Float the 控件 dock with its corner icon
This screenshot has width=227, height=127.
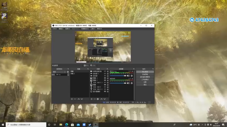pos(153,69)
